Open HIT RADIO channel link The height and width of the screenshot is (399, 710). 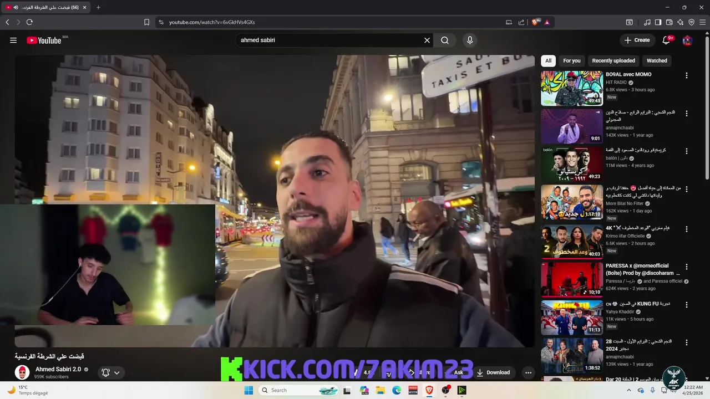coord(616,82)
